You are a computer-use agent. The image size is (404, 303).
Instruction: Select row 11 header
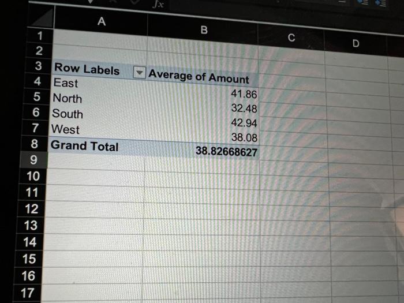tap(32, 192)
